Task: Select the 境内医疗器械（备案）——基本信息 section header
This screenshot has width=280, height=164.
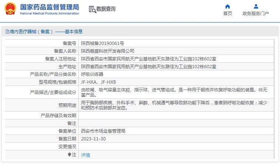Action: (44, 32)
